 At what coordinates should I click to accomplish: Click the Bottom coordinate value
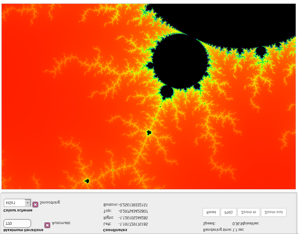pos(133,205)
